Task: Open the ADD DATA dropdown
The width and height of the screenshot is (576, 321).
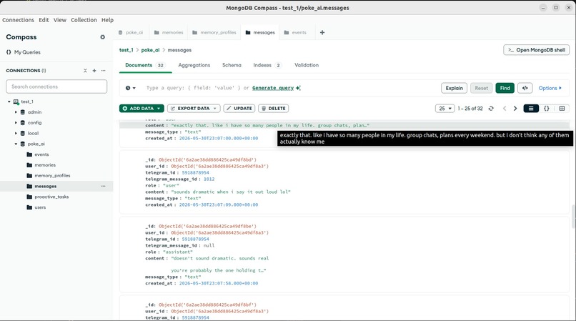Action: coord(141,109)
